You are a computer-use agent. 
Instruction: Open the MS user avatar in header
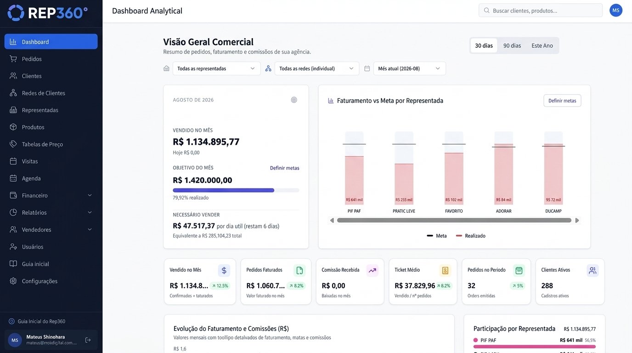[x=616, y=10]
